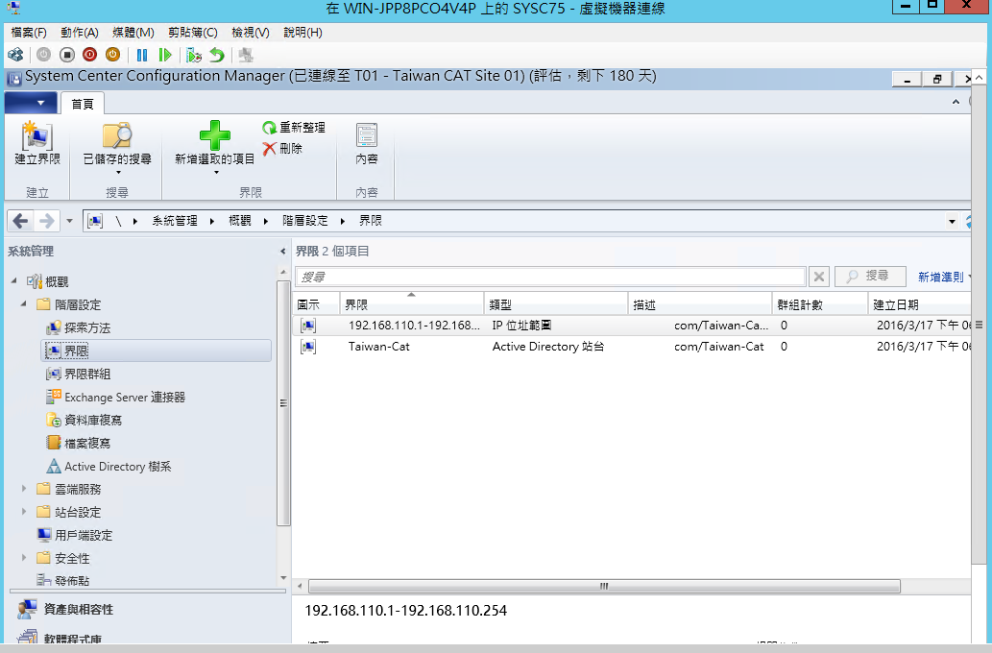The image size is (992, 653).
Task: Sort by 群組計數 column header
Action: point(820,304)
